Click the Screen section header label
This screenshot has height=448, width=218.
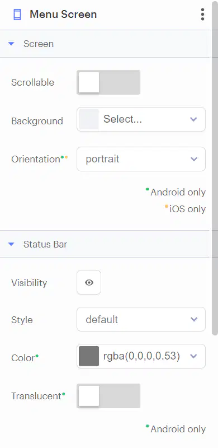39,44
